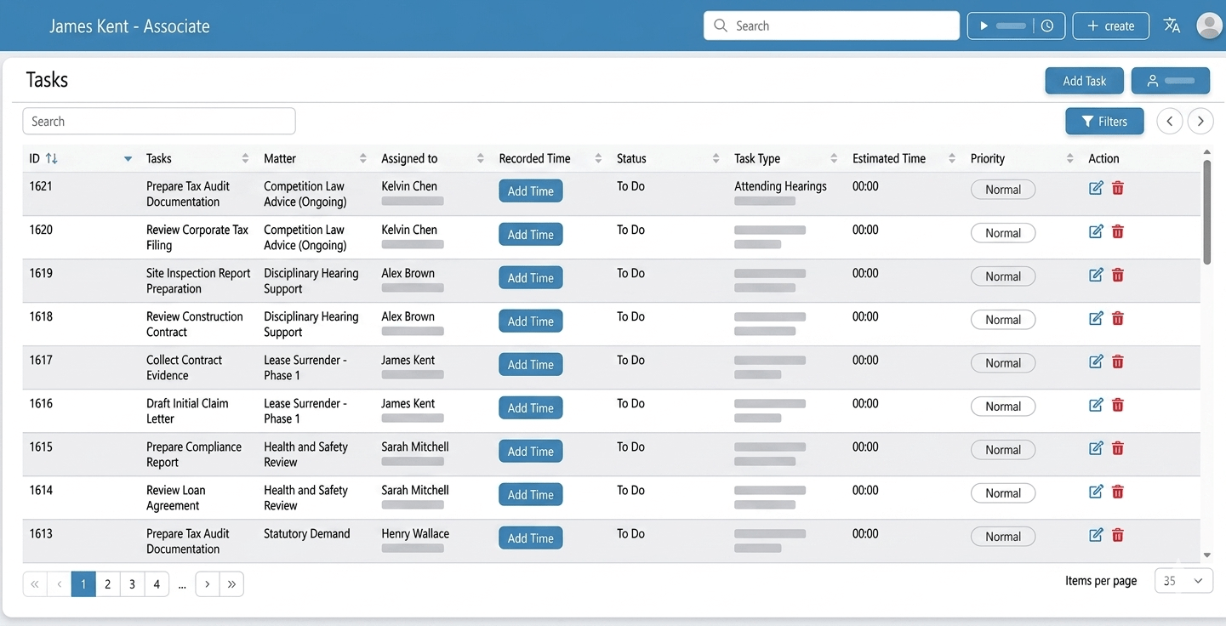The height and width of the screenshot is (626, 1226).
Task: Sort the table by the ID column
Action: tap(51, 158)
